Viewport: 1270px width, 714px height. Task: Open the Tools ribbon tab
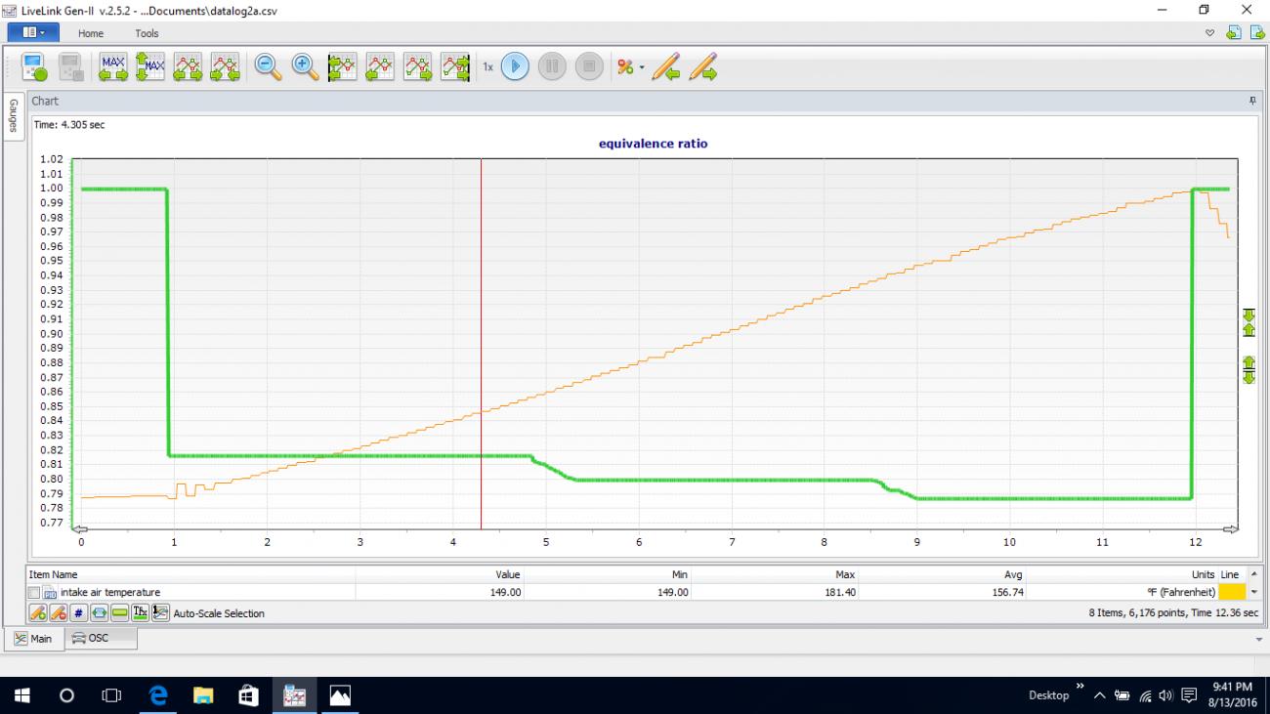[x=147, y=33]
